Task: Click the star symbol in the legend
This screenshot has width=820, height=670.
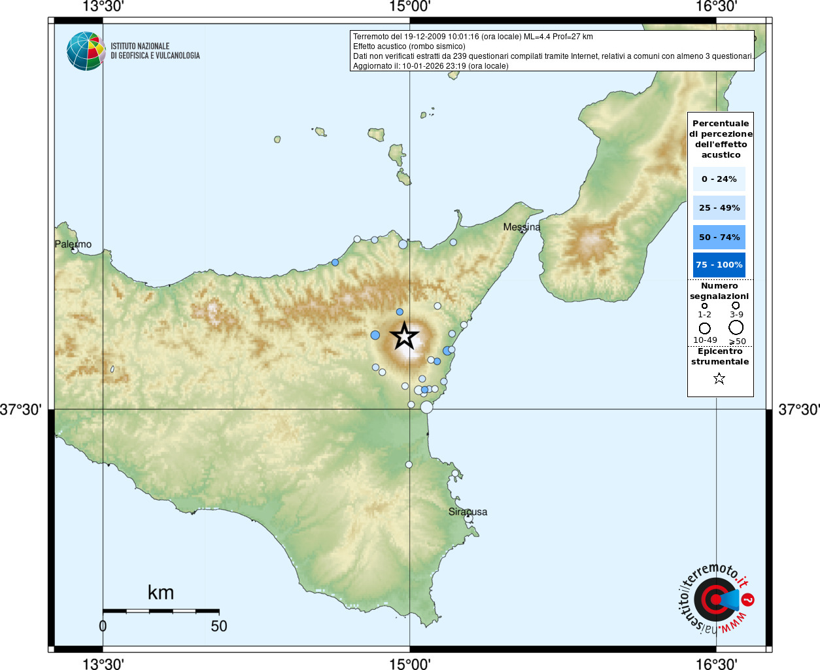Action: 719,378
